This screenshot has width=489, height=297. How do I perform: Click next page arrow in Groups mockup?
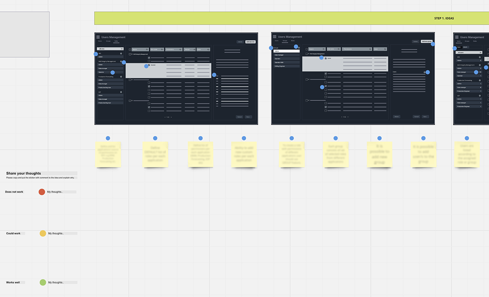point(348,117)
